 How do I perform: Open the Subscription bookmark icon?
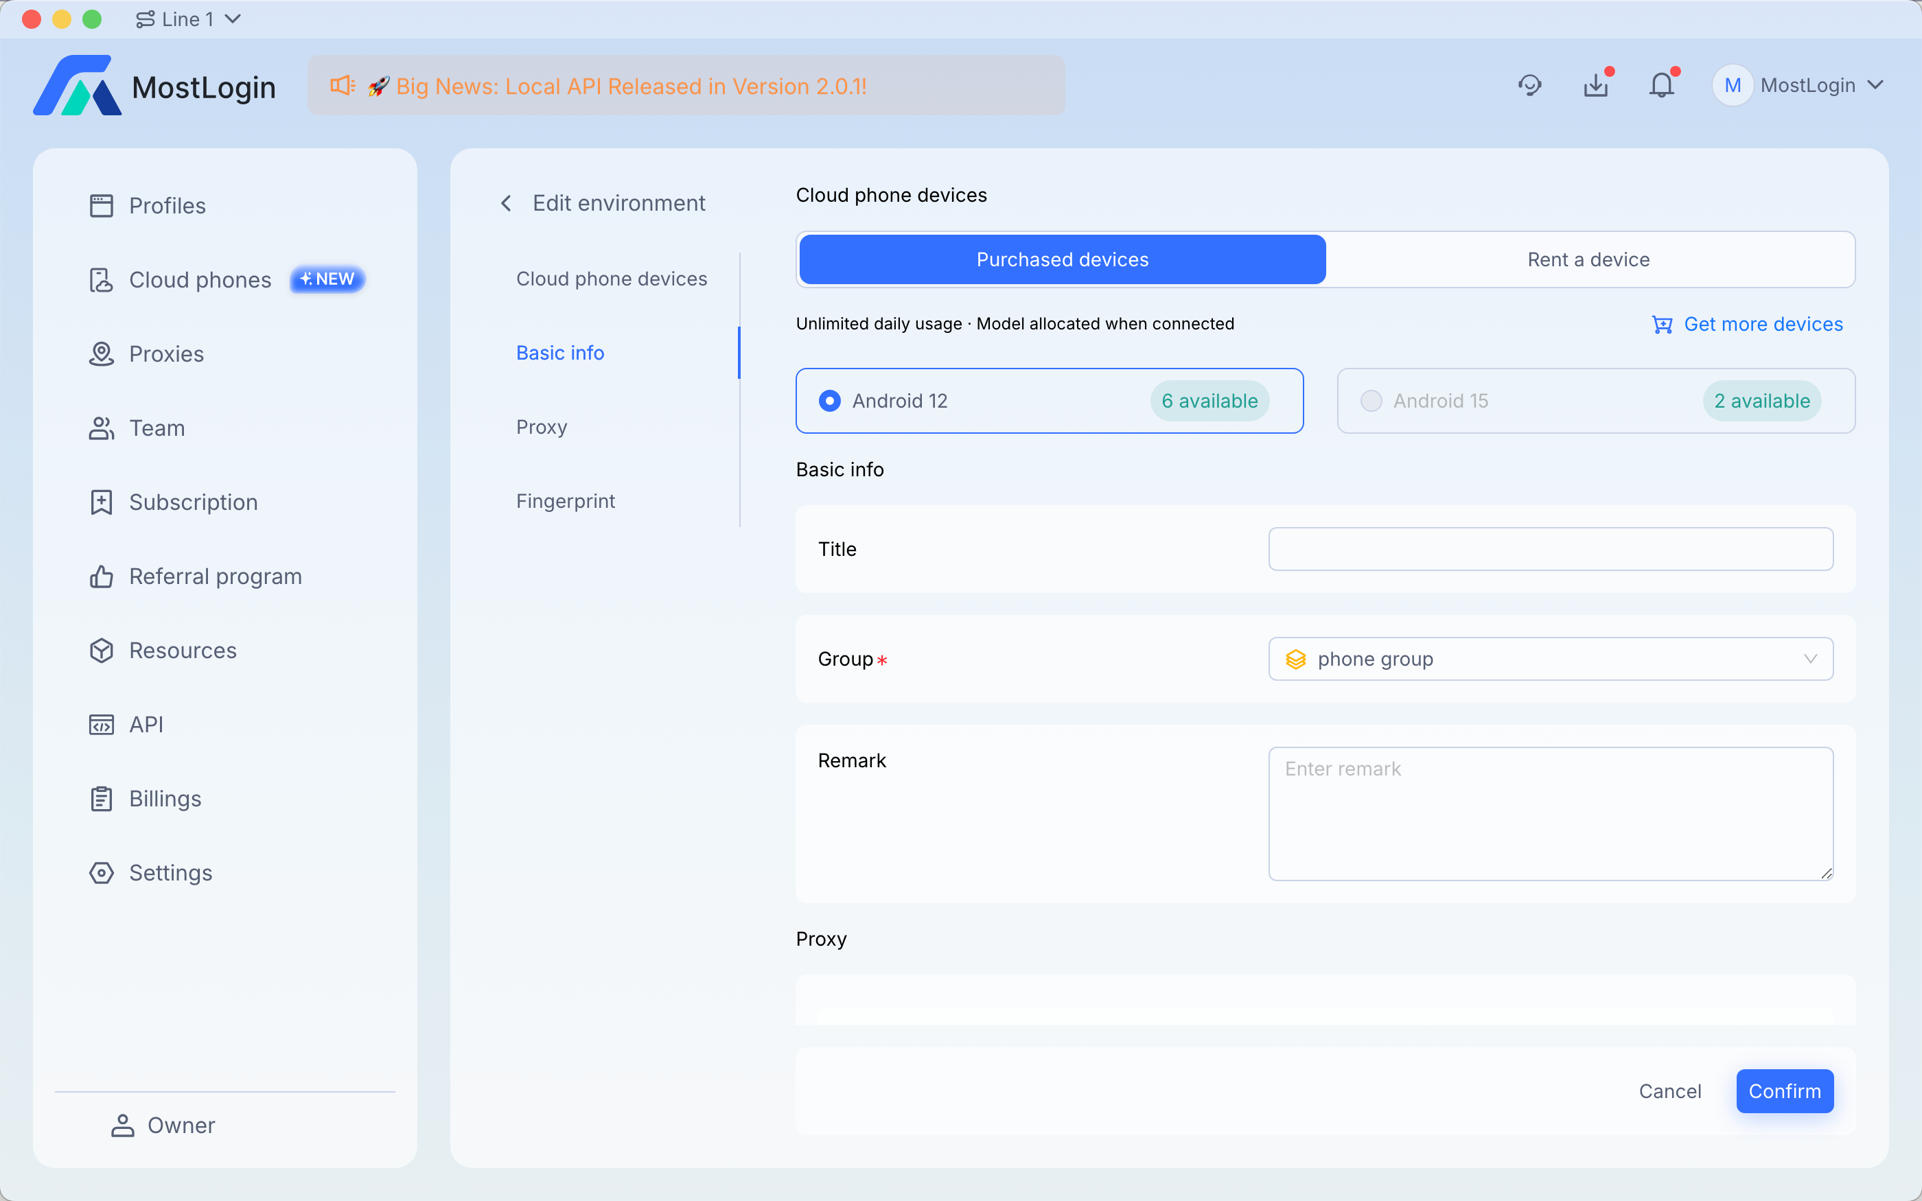pos(101,502)
